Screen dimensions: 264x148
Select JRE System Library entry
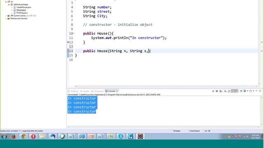[x=23, y=16]
